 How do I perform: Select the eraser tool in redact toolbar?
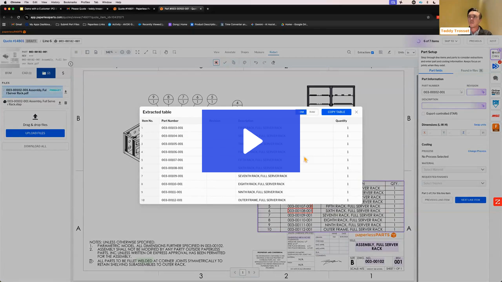(273, 62)
